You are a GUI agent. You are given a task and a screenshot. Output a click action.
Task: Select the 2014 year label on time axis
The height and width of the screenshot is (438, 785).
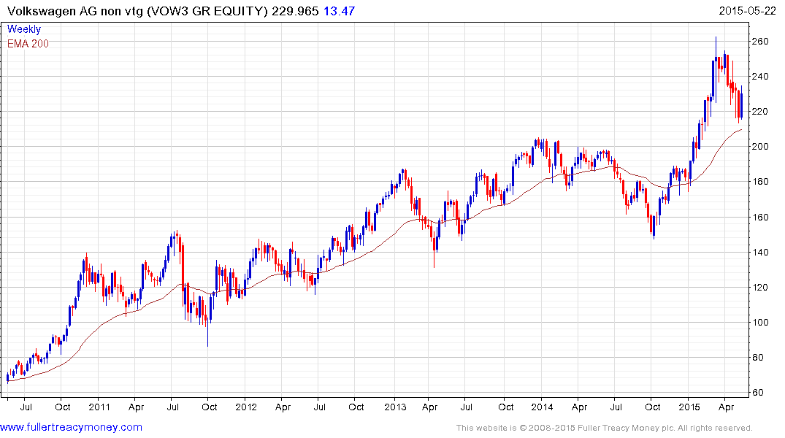point(542,407)
